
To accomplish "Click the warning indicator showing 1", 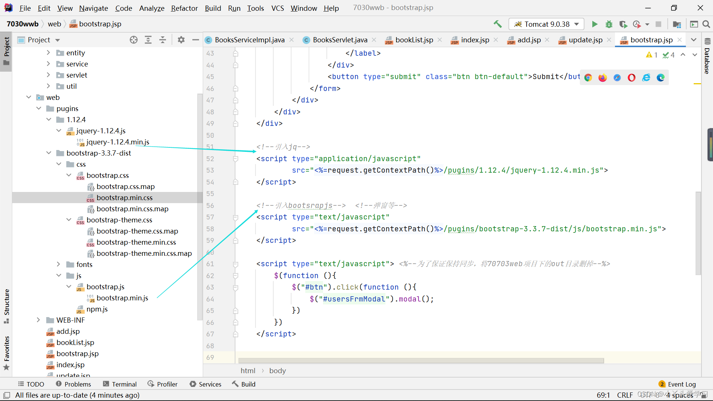I will point(652,55).
